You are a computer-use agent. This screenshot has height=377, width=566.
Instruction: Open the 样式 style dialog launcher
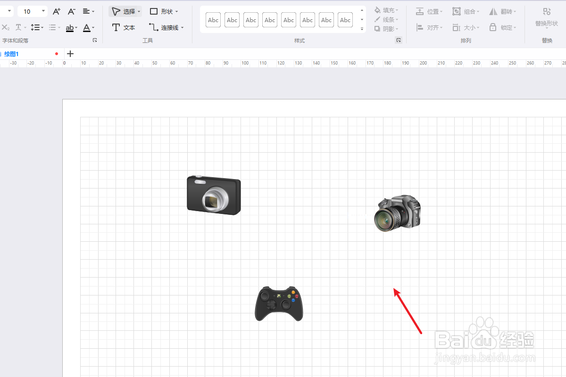point(399,41)
